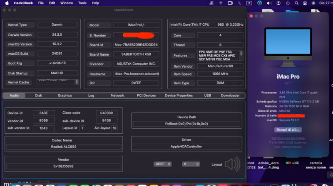333x186 pixels.
Task: Click the Kernel Cache field scrollbar
Action: click(x=77, y=82)
